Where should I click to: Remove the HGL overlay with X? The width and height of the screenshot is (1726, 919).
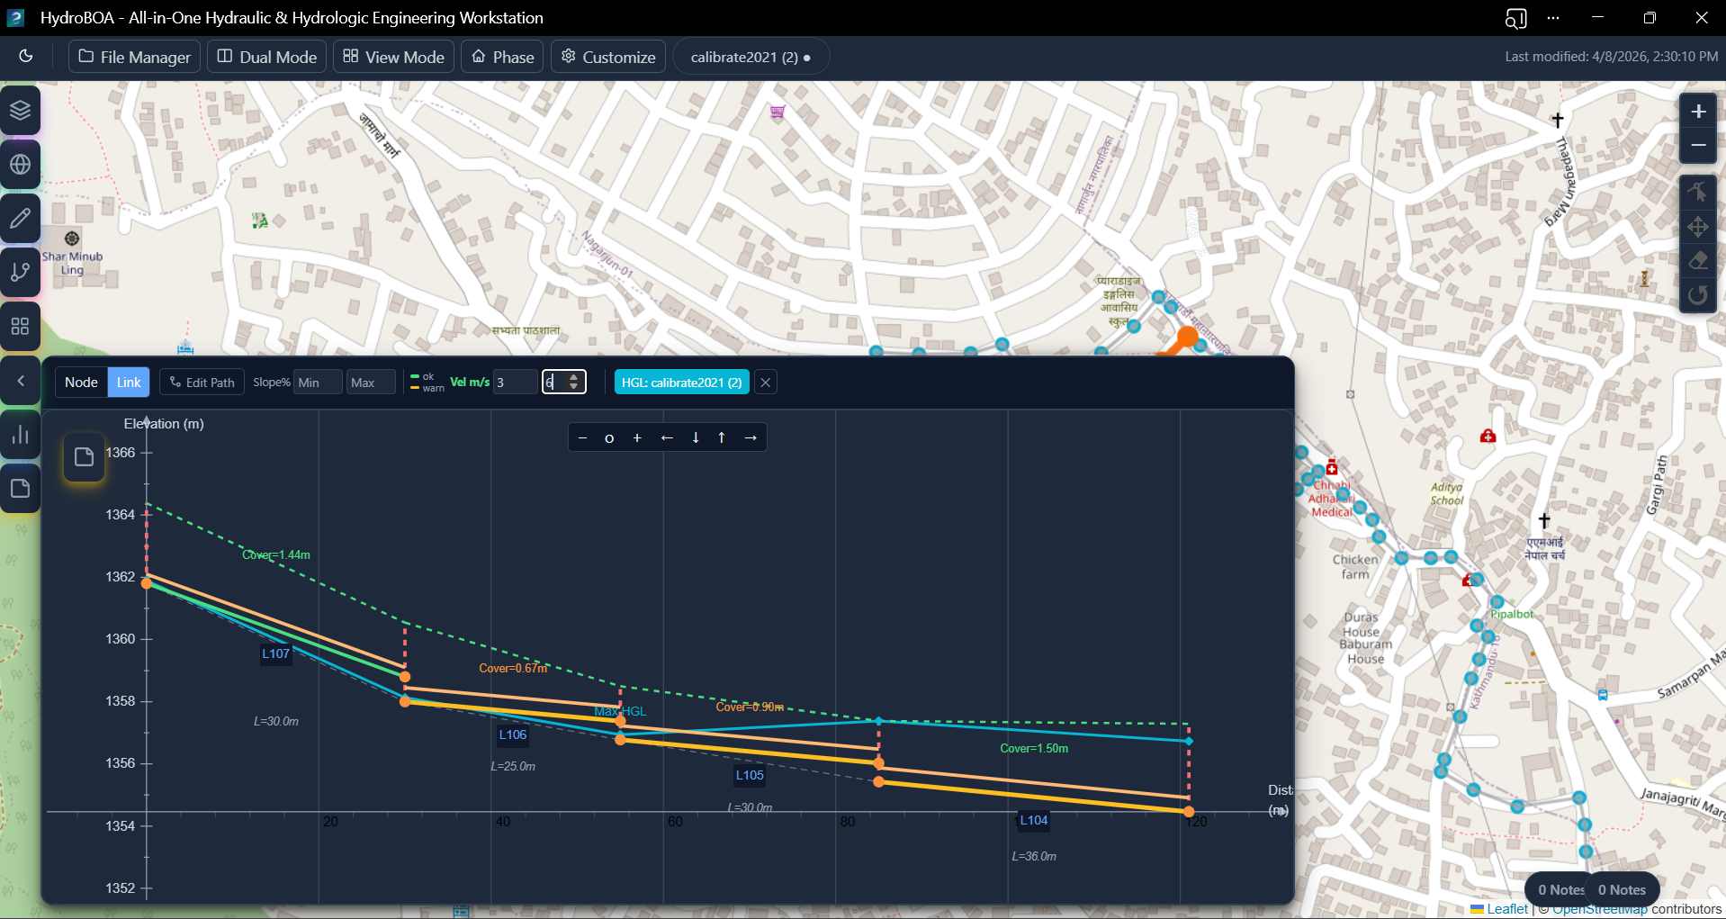pyautogui.click(x=766, y=383)
